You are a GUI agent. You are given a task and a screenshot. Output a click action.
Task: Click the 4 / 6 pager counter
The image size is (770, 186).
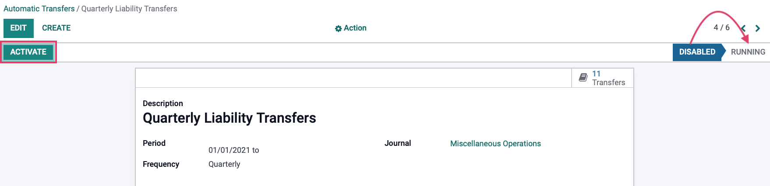tap(721, 28)
